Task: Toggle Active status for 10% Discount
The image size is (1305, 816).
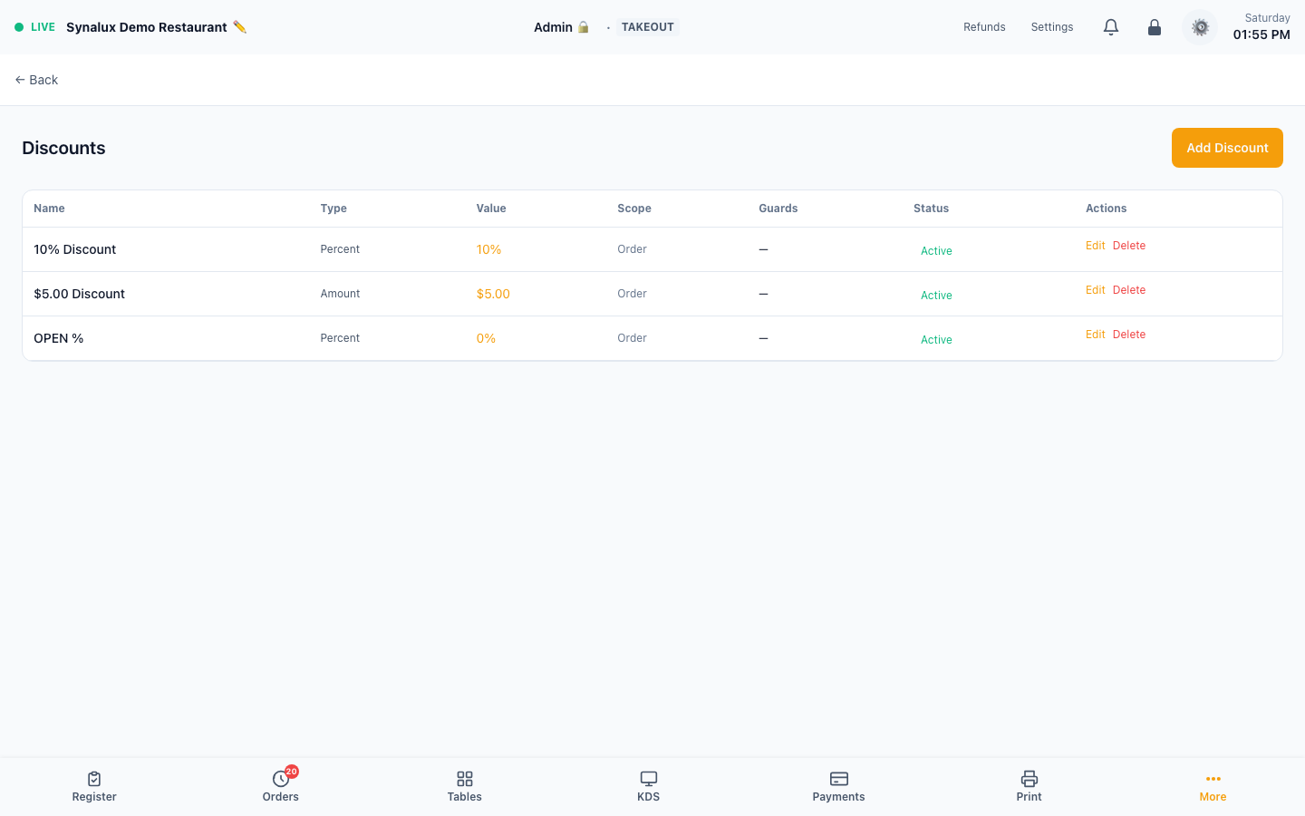Action: click(x=936, y=251)
